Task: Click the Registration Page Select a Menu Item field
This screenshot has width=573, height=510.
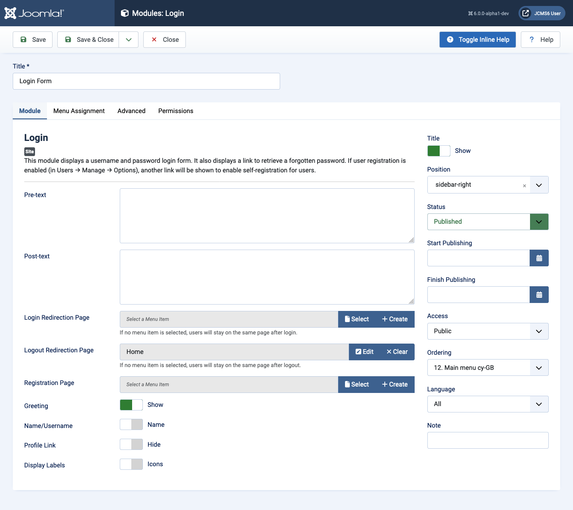Action: [229, 385]
